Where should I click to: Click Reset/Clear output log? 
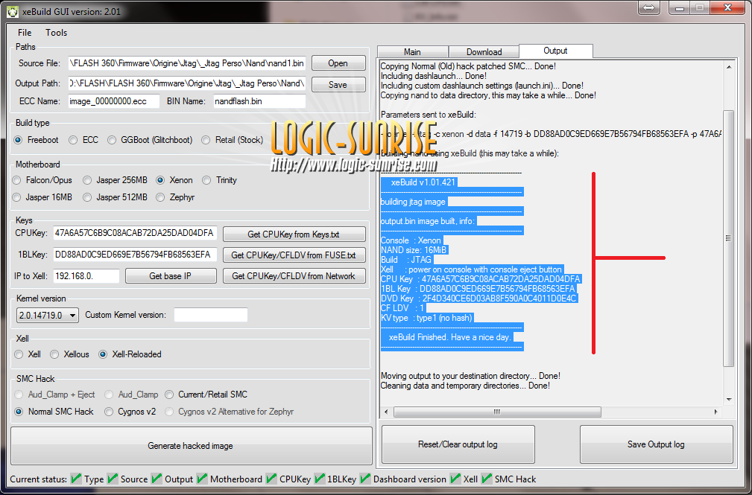click(x=458, y=444)
